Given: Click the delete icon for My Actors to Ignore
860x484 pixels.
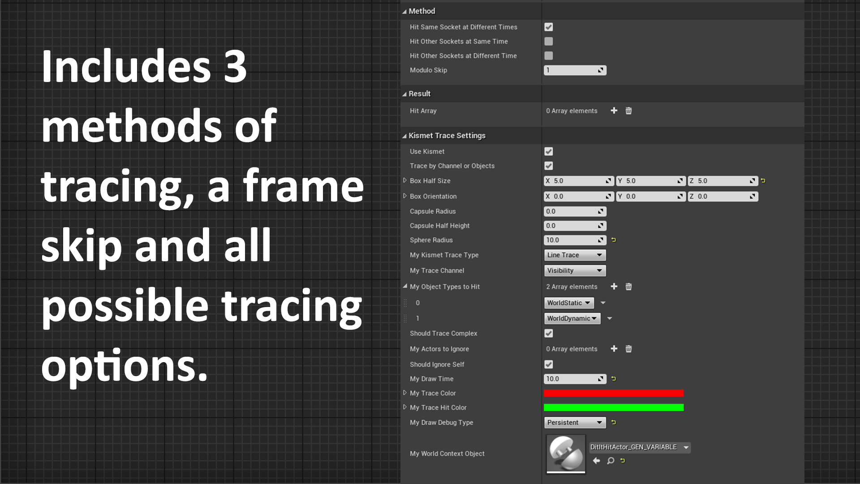Looking at the screenshot, I should point(628,349).
